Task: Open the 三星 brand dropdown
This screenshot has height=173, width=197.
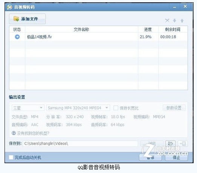Action: pos(28,108)
